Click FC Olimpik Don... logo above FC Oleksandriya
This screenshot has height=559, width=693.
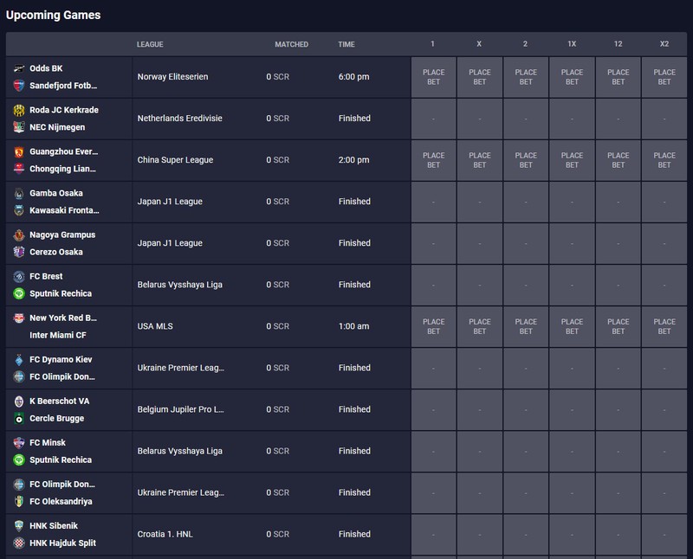19,485
